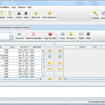Select the row with size 16384
Image resolution: width=105 pixels, height=105 pixels.
click(x=21, y=55)
